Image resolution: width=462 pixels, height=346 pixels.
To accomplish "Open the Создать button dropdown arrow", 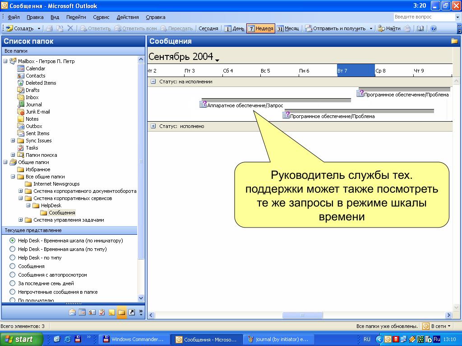I will [x=39, y=28].
